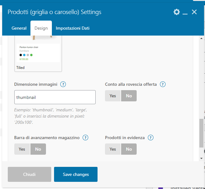The width and height of the screenshot is (205, 189).
Task: Focus the Dimensione immagini text field
Action: 55,97
